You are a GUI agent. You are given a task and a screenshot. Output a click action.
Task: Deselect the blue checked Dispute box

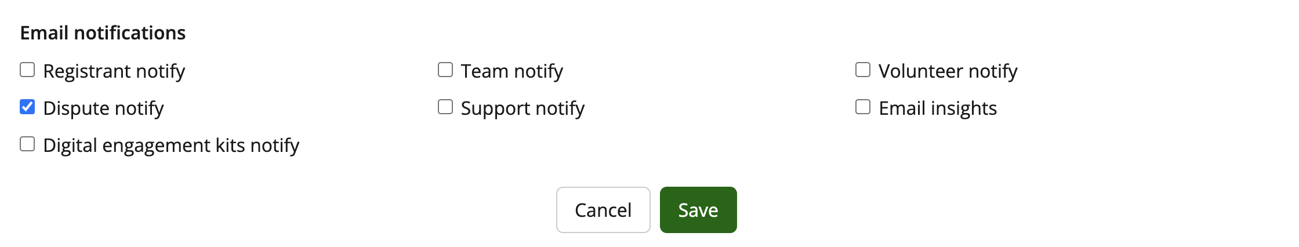point(27,107)
